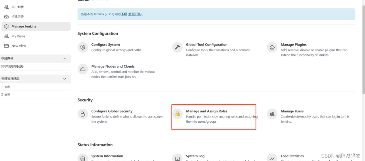Click the Manage Jenkins gear icon

click(6, 26)
